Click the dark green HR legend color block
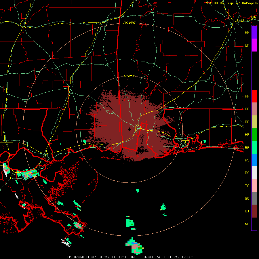The image size is (259, 259). pos(254,134)
